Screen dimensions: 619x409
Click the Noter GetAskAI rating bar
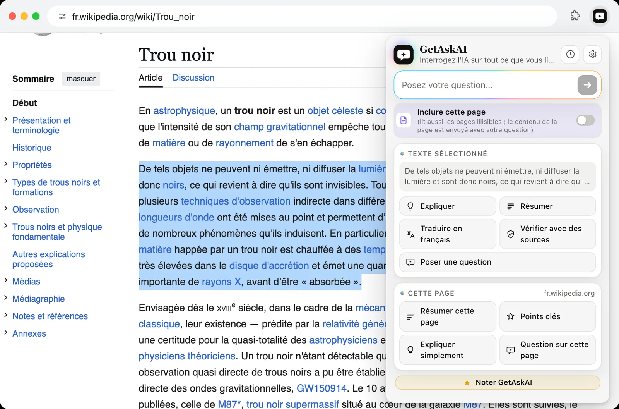[498, 382]
